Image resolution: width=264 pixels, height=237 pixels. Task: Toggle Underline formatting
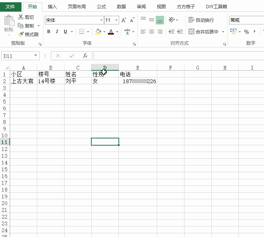[66, 32]
